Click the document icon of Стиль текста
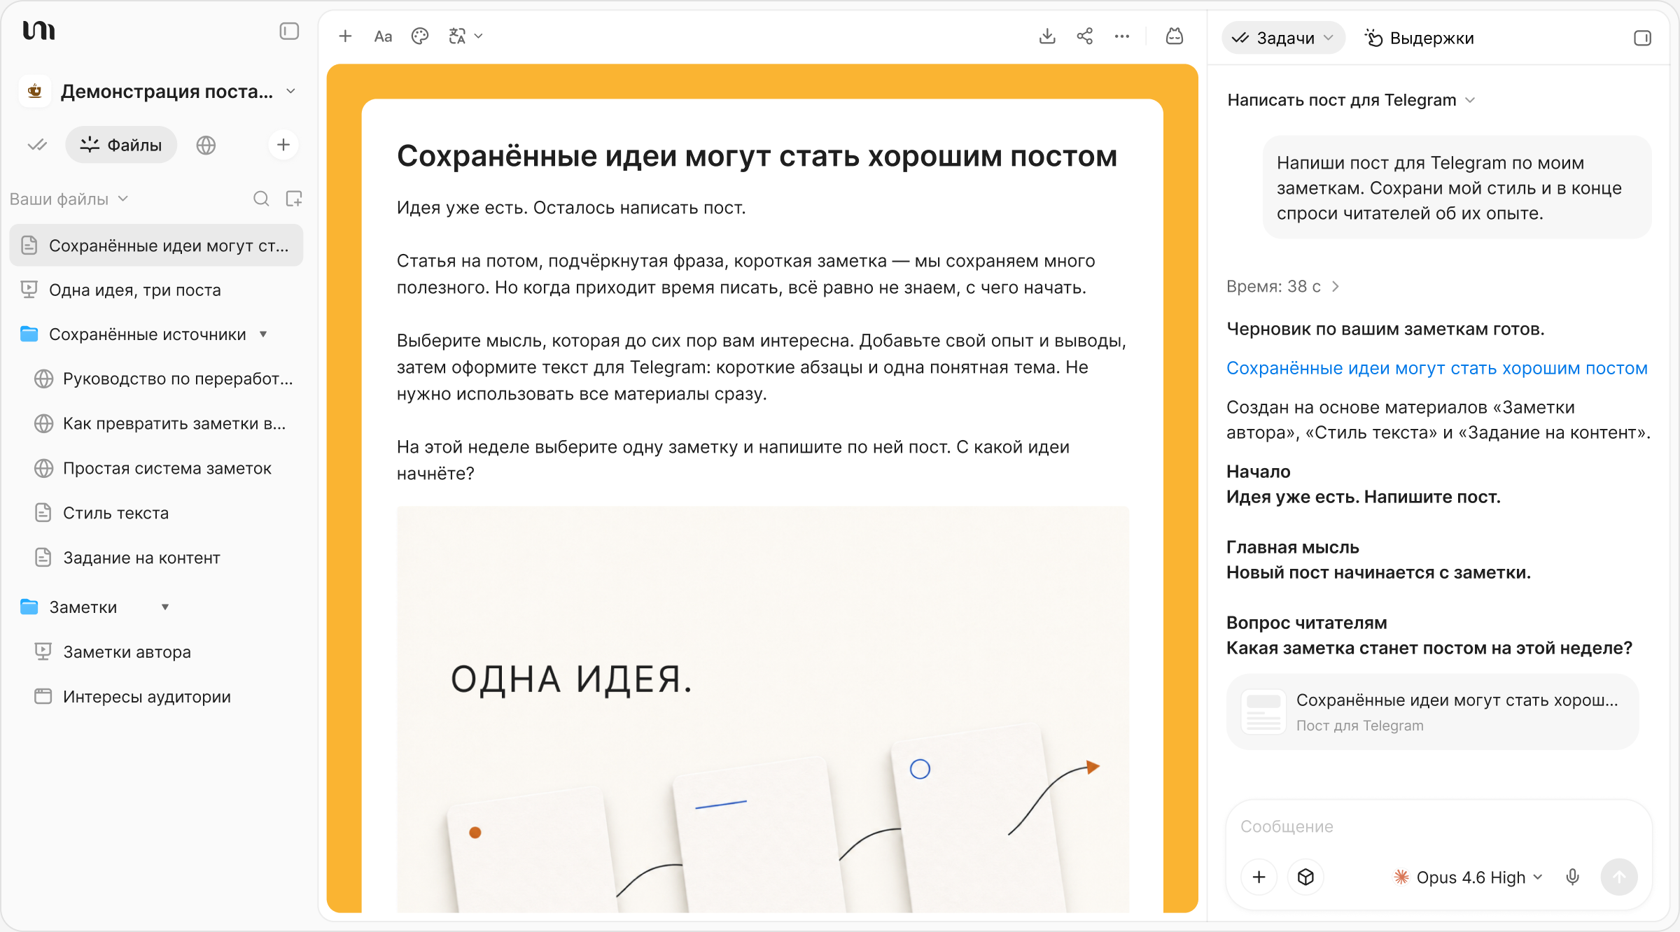The width and height of the screenshot is (1680, 932). (43, 513)
